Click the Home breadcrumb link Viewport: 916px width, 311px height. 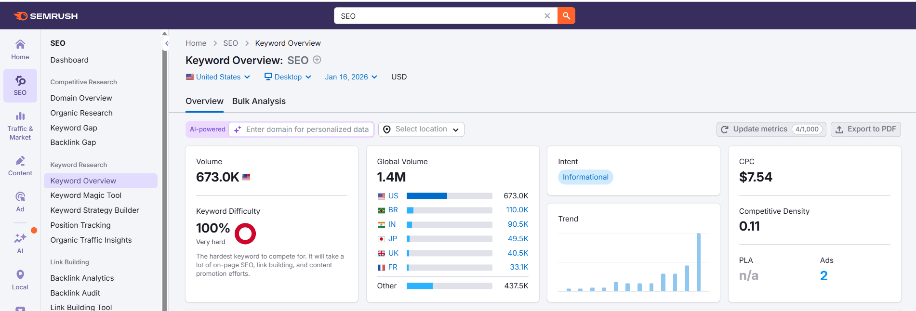196,43
